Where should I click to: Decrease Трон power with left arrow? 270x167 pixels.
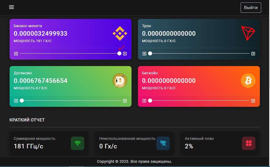coord(144,54)
